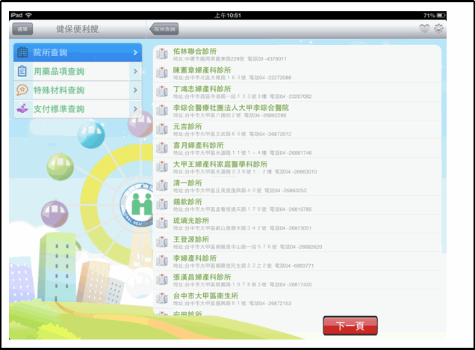The height and width of the screenshot is (350, 475).
Task: Expand the 用藥品項查詢 chevron arrow
Action: click(135, 71)
